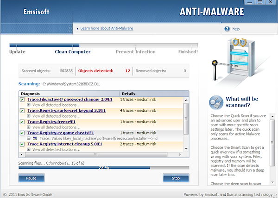Uncheck Trace.Registry.ez game cheats checkbox

pos(22,133)
